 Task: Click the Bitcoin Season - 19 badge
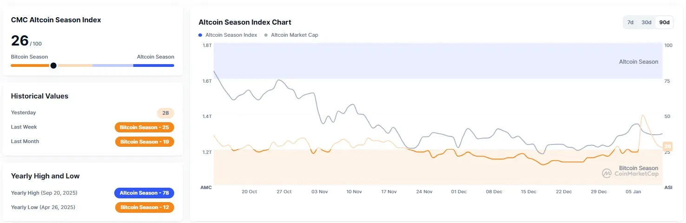[x=144, y=142]
